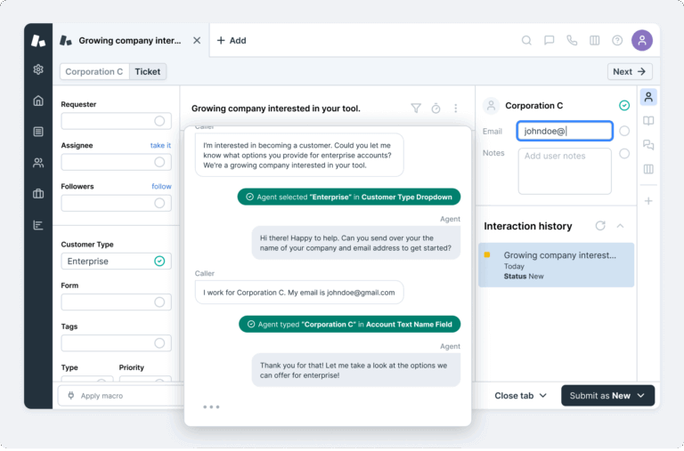Toggle the circle in the Requester field

[159, 121]
